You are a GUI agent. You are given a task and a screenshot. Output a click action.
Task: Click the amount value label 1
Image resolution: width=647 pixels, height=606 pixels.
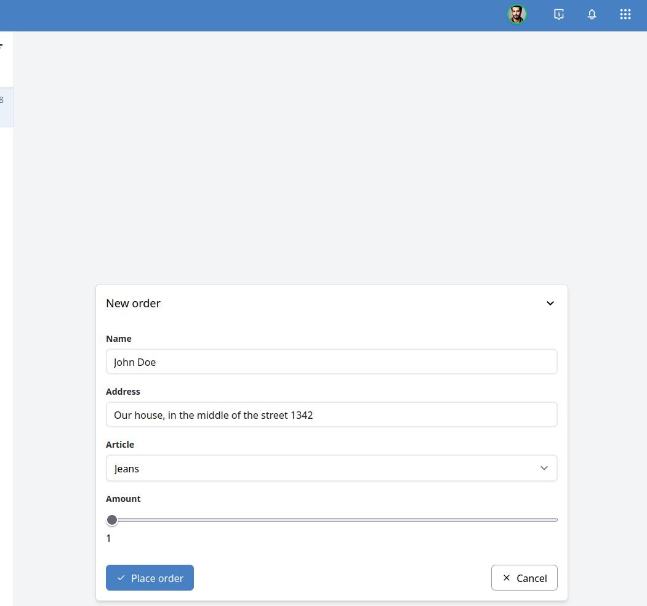pos(108,538)
